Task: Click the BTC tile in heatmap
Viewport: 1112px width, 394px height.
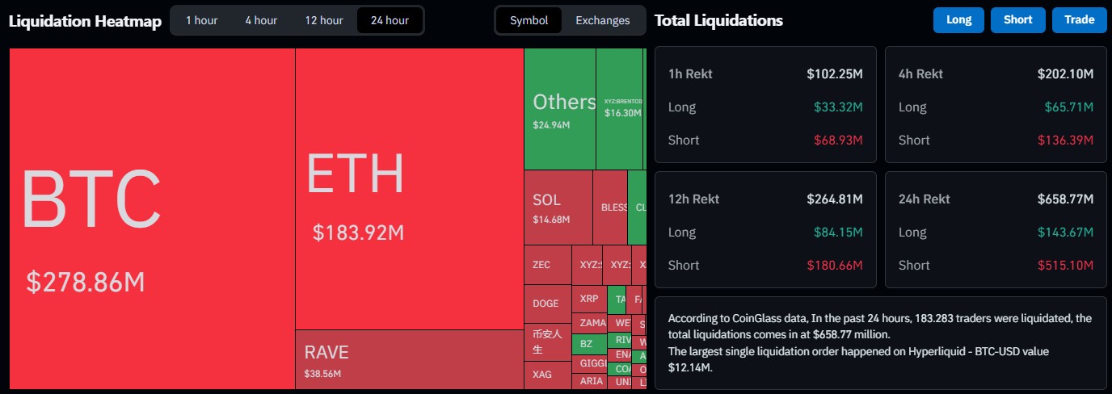Action: coord(152,218)
